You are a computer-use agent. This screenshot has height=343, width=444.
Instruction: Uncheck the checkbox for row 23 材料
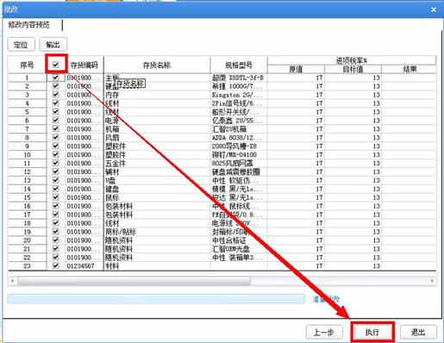(56, 265)
